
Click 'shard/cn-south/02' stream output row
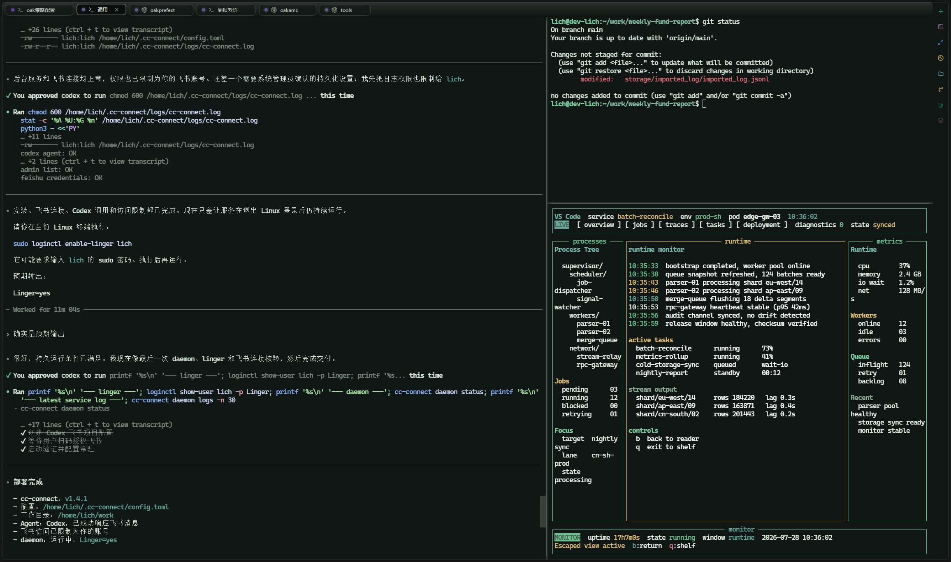click(x=716, y=414)
